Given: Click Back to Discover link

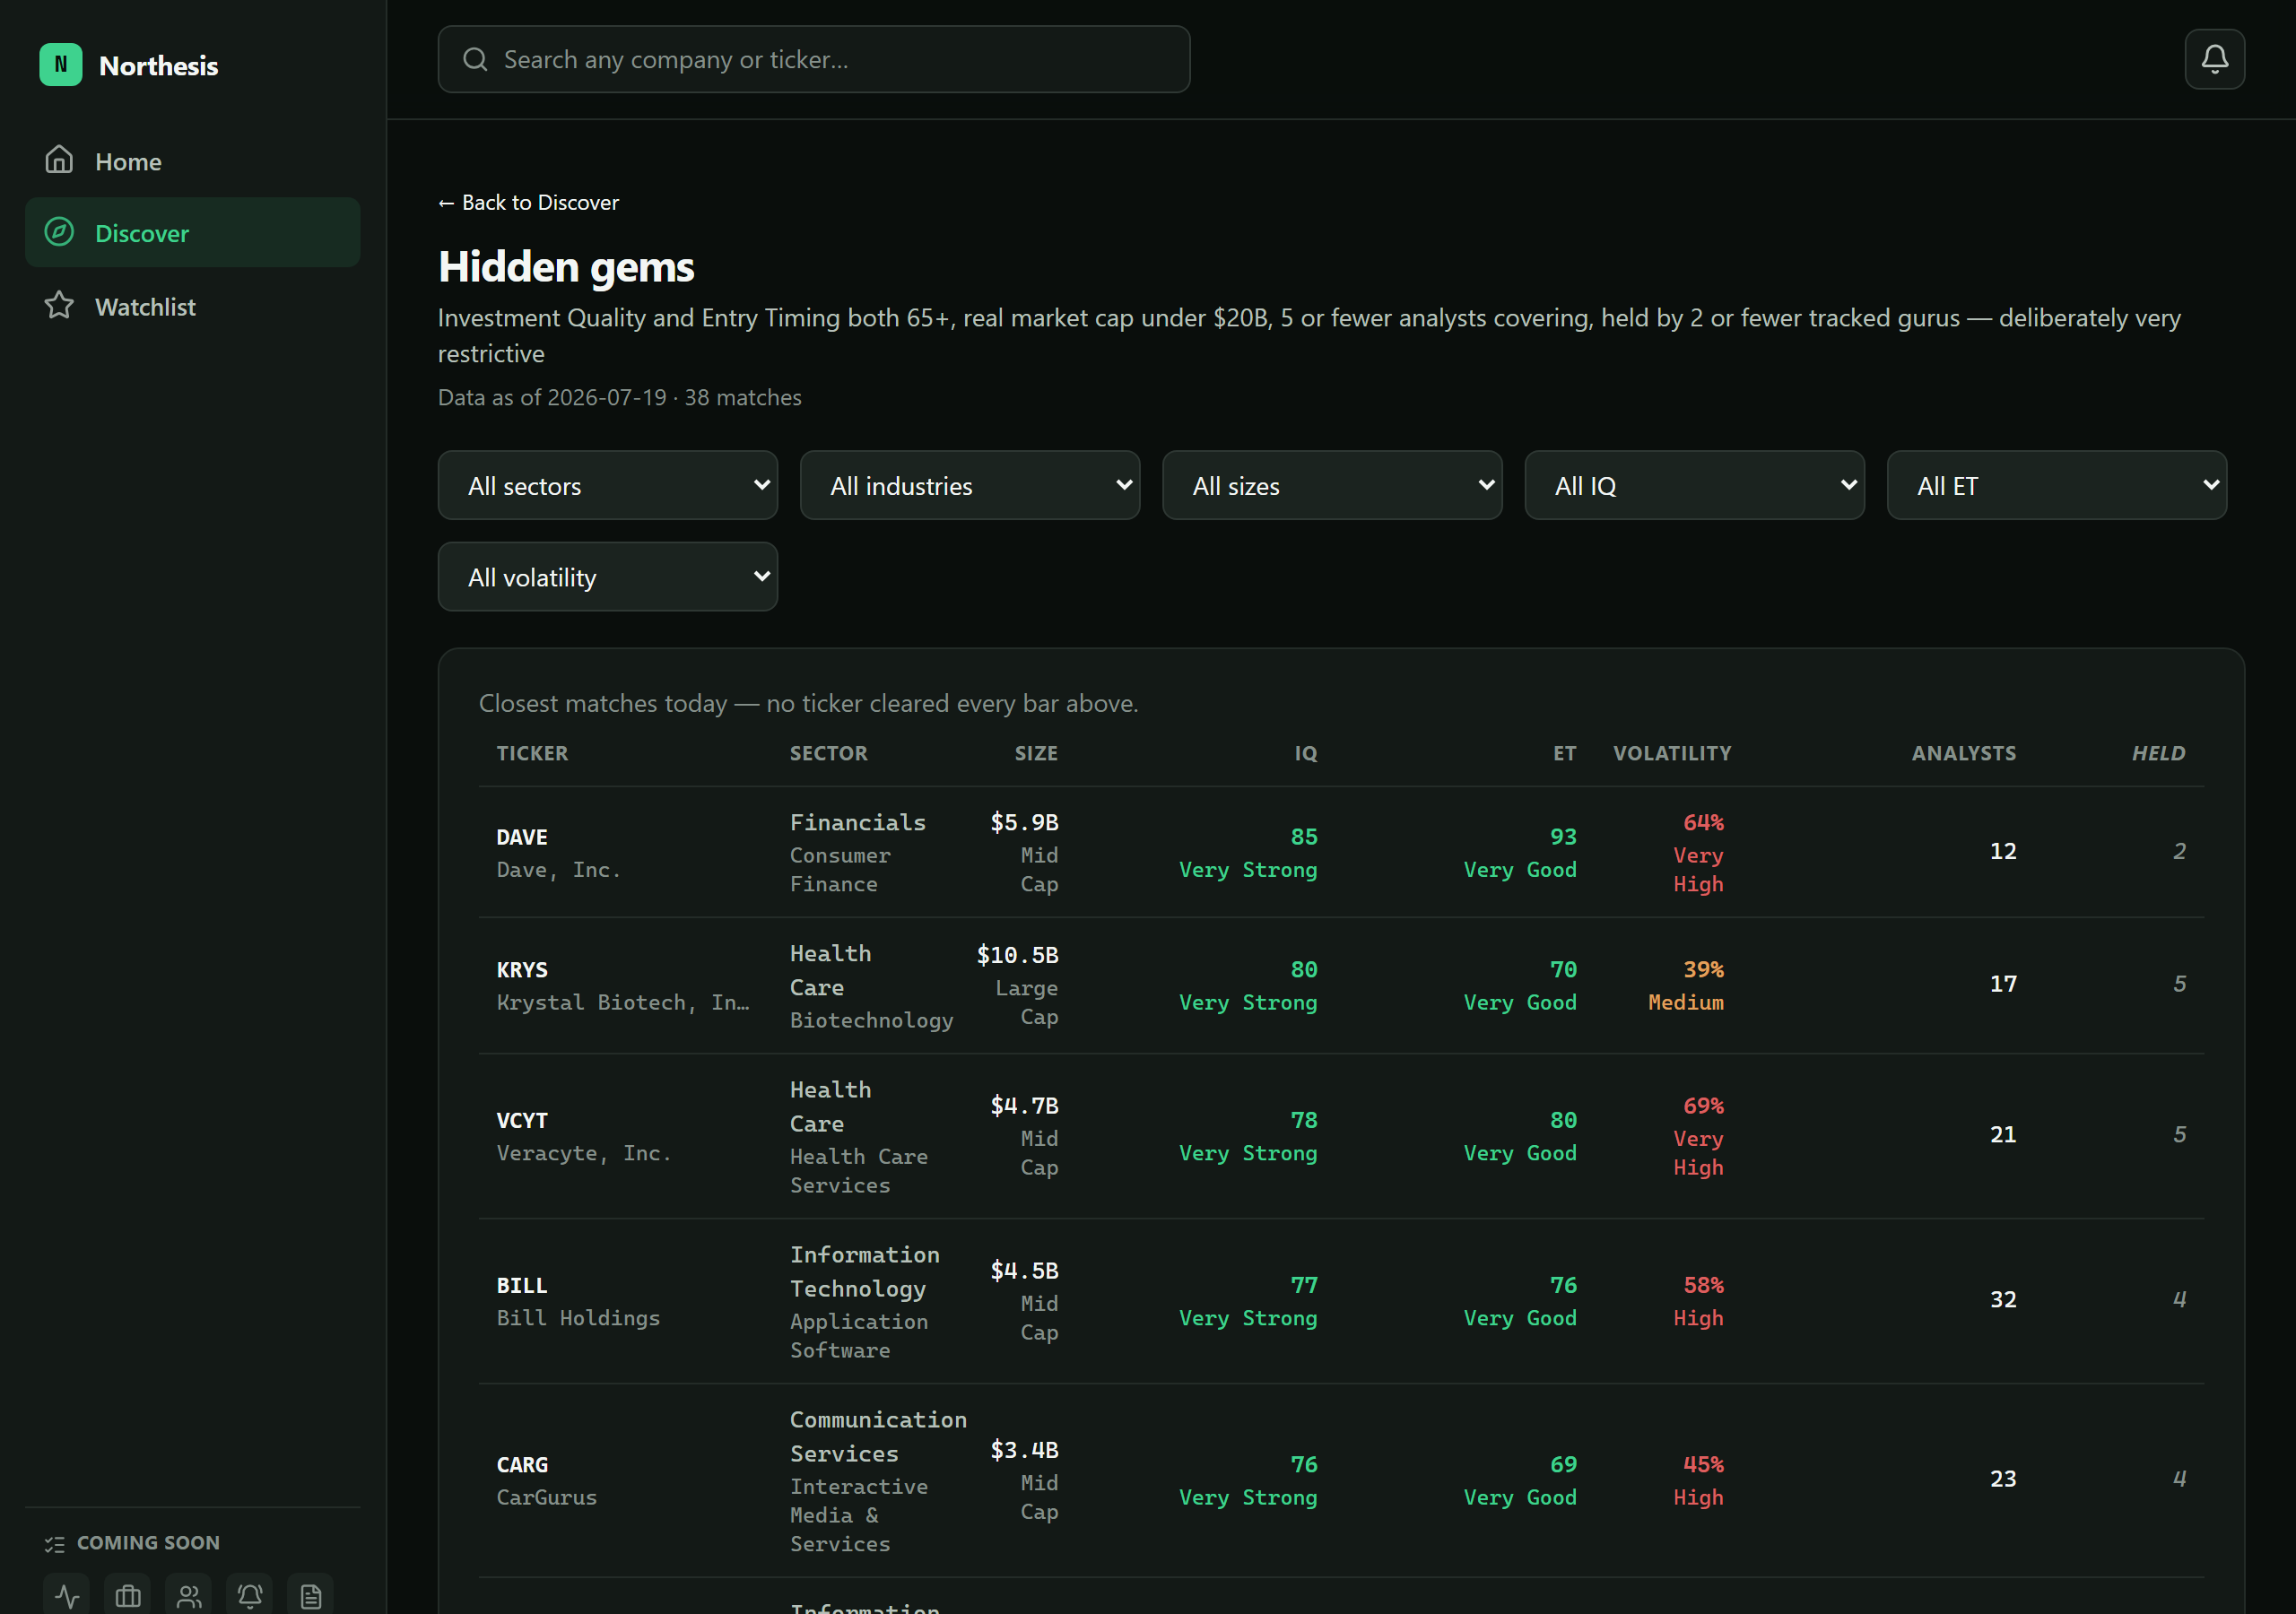Looking at the screenshot, I should [528, 202].
